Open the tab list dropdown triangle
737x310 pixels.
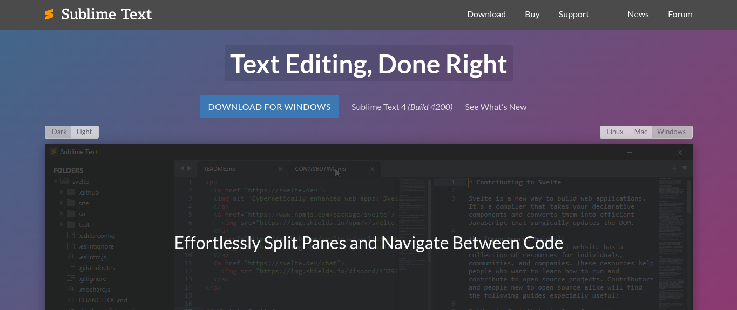click(x=685, y=168)
